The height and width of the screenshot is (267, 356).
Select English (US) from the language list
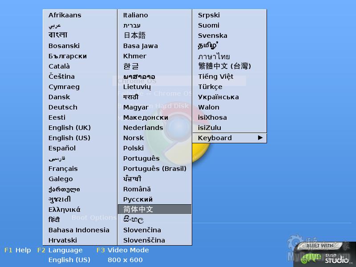click(69, 138)
